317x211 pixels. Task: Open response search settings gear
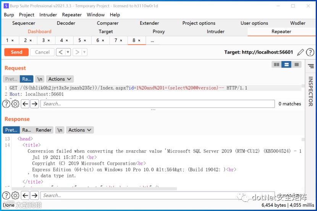click(x=15, y=195)
